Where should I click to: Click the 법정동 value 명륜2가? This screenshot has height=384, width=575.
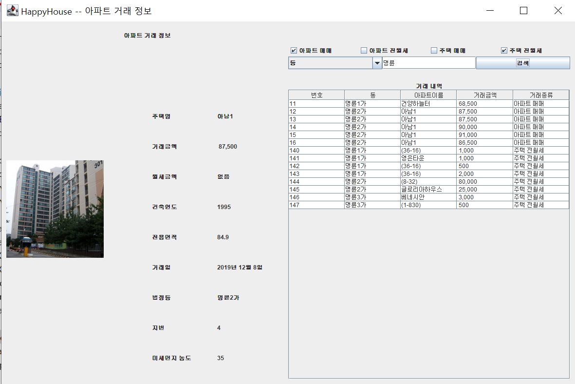point(228,298)
